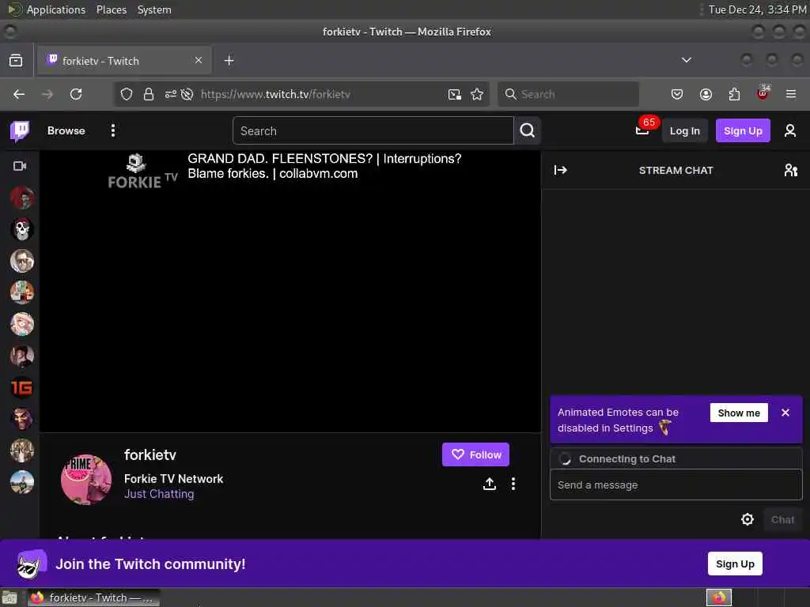Click the uBlock extension icon with badge
Viewport: 810px width, 607px height.
tap(763, 93)
